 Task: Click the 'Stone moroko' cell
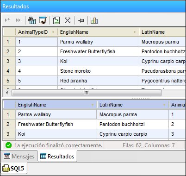(98, 71)
